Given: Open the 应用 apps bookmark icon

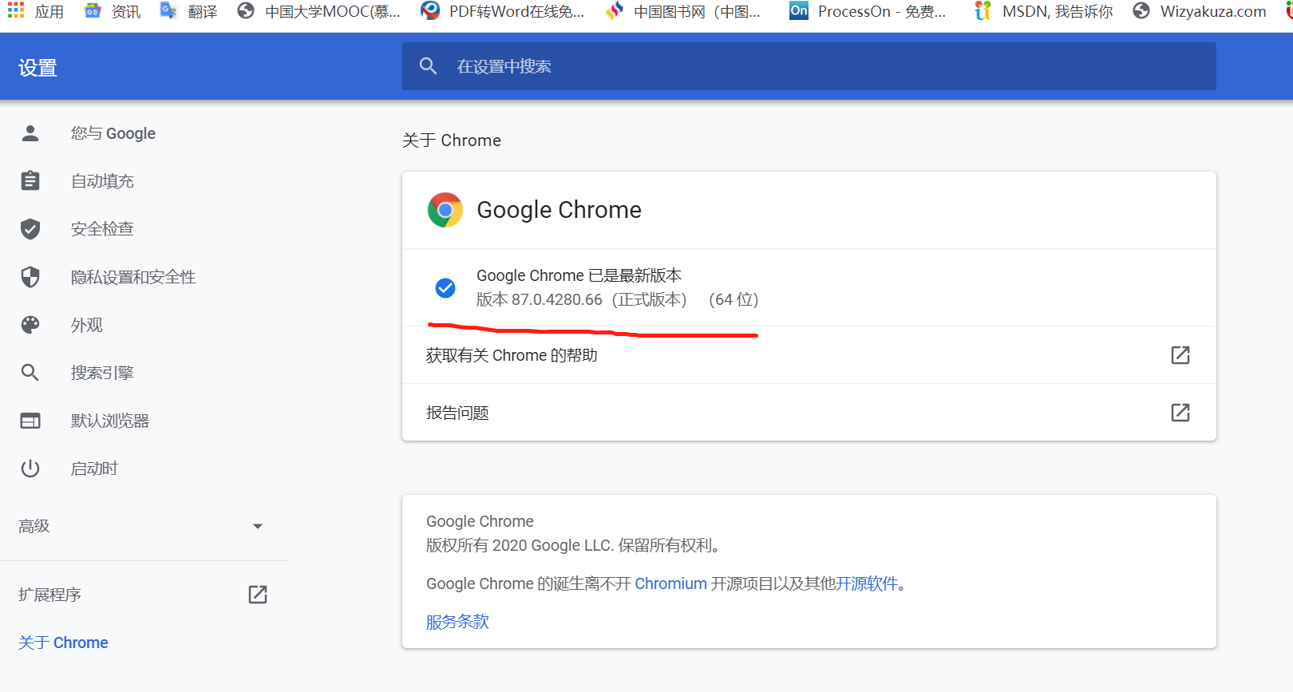Looking at the screenshot, I should tap(16, 10).
